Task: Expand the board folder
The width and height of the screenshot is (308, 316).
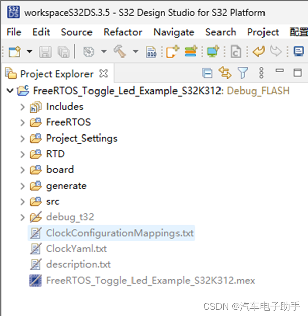Action: point(22,170)
